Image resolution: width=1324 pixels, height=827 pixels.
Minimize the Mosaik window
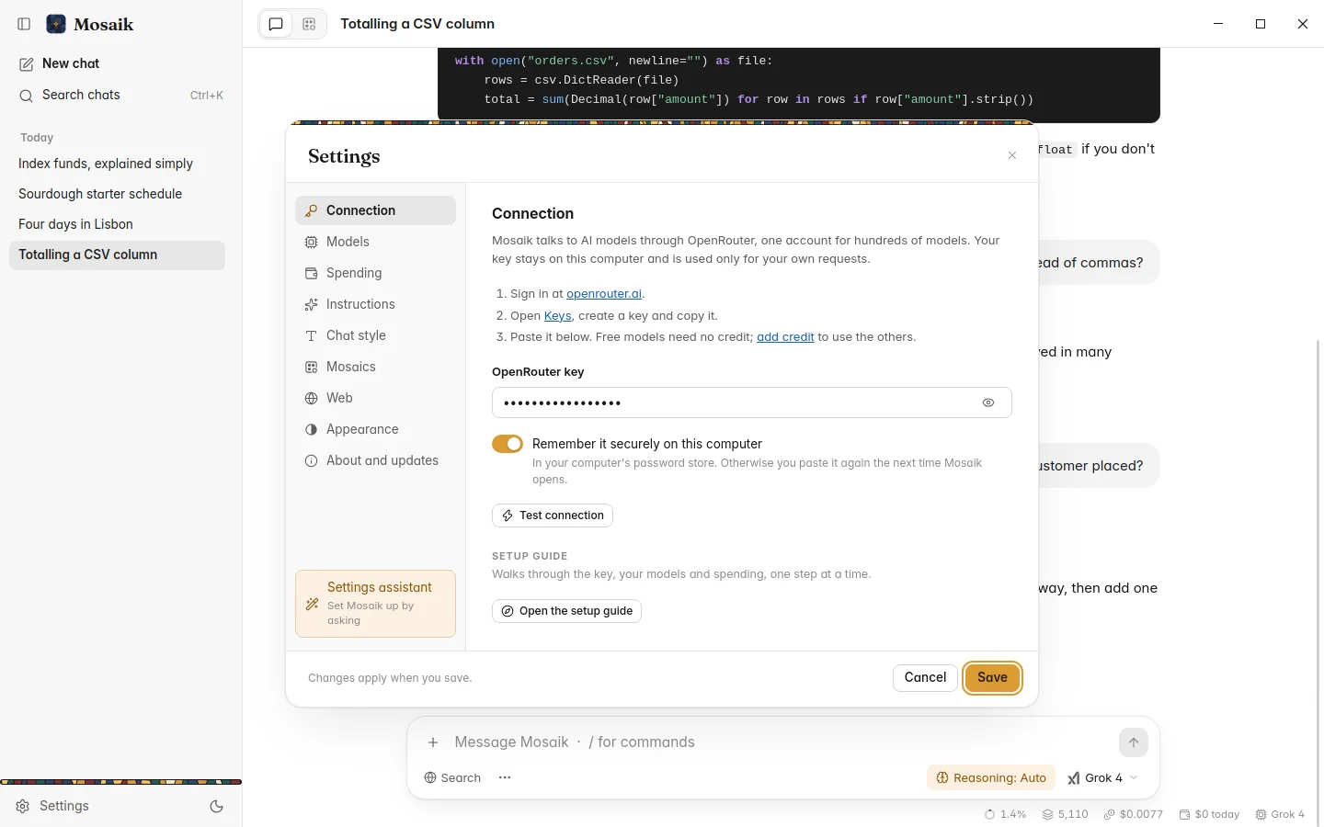pyautogui.click(x=1218, y=24)
